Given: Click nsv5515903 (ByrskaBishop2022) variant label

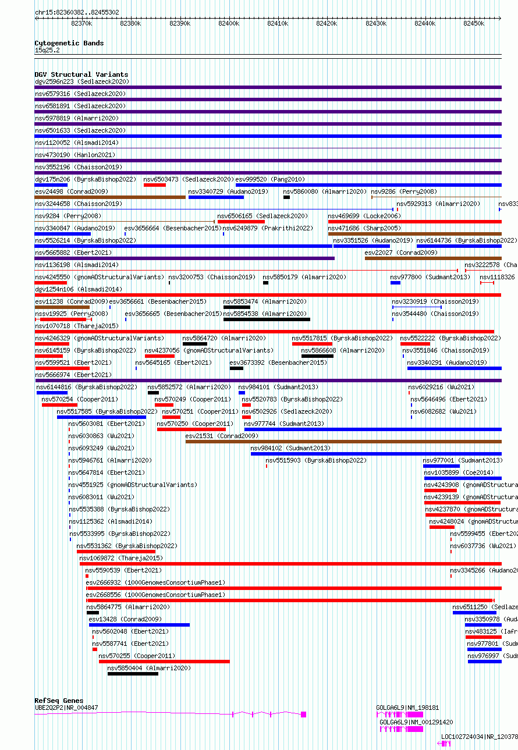Looking at the screenshot, I should (316, 460).
